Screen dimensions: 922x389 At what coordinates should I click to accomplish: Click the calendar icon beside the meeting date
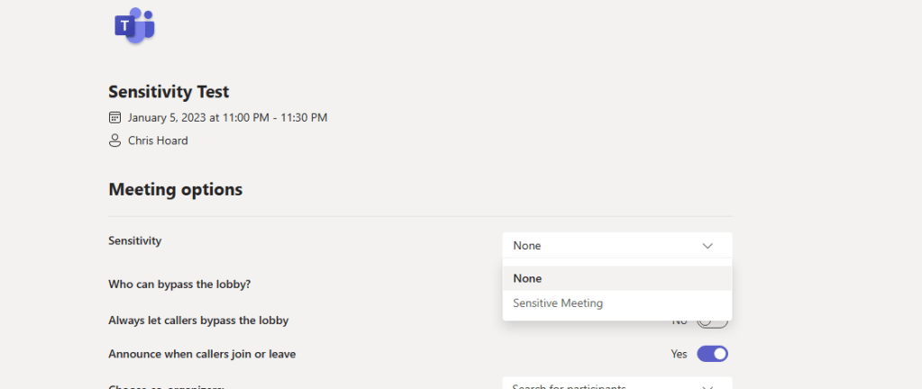114,117
